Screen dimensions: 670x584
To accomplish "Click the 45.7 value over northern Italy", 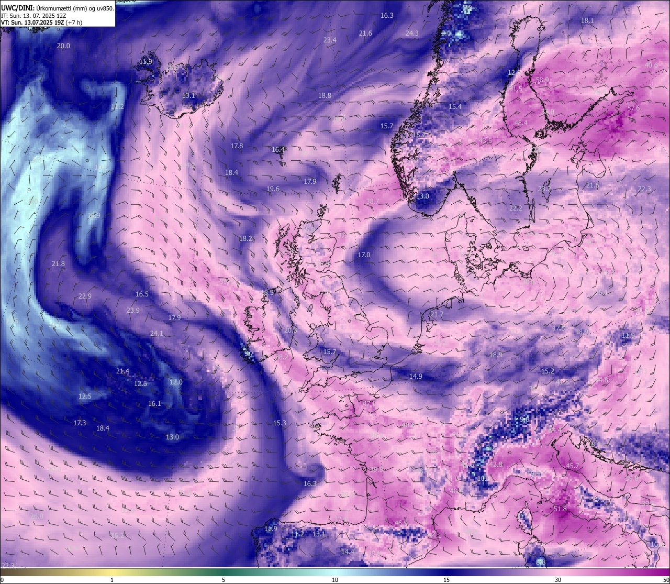I will click(x=573, y=466).
